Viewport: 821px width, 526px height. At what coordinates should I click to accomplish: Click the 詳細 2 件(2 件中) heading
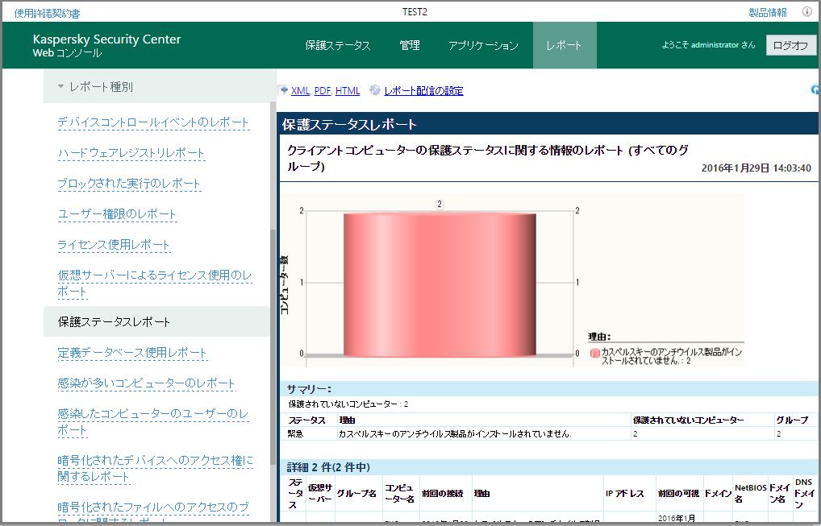point(328,467)
